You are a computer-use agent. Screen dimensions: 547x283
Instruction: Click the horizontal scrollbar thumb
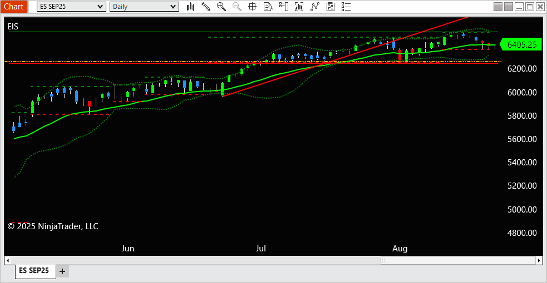click(458, 260)
